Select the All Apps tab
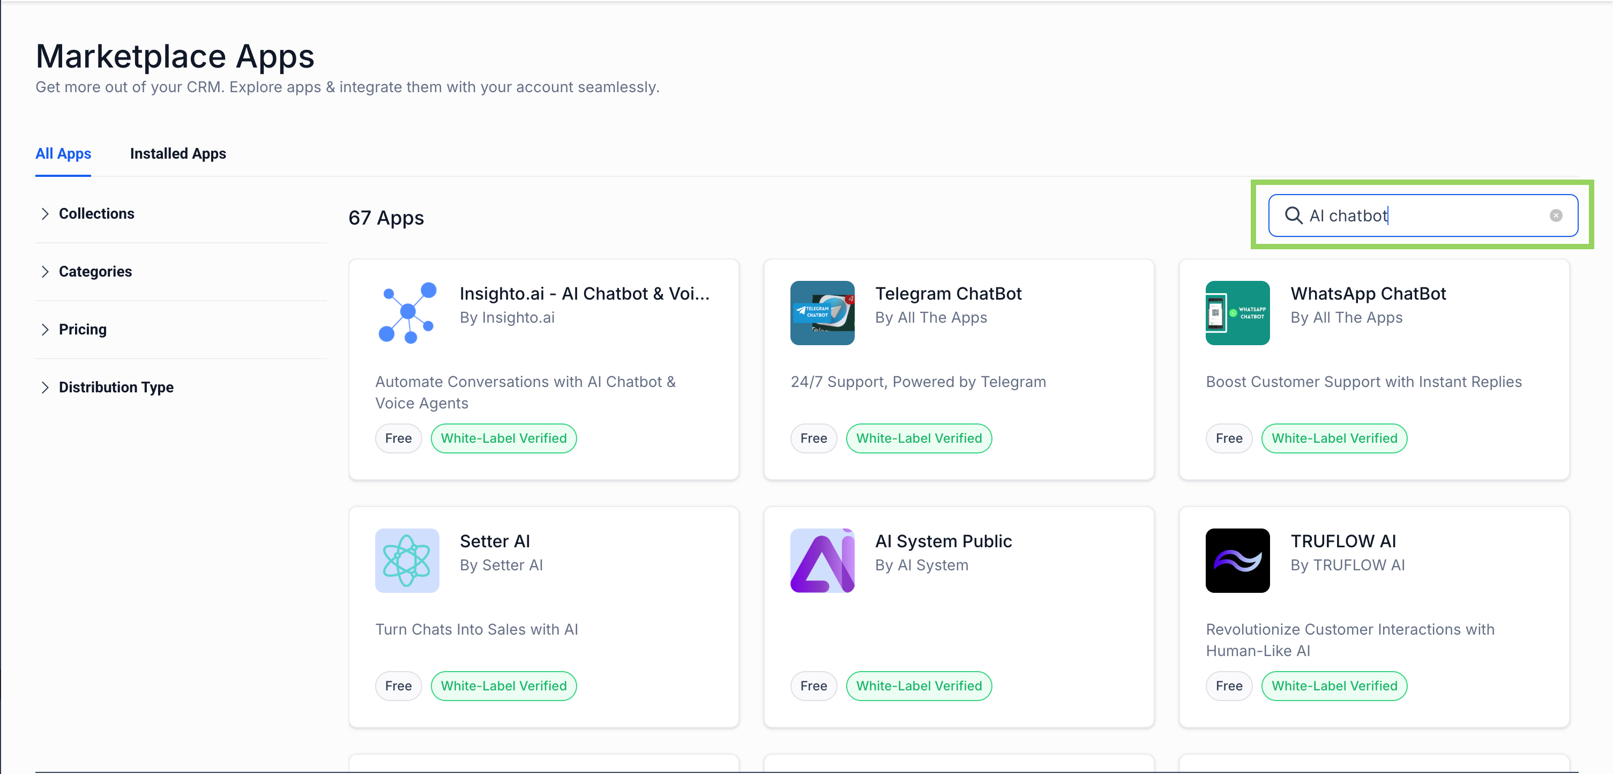 coord(63,153)
